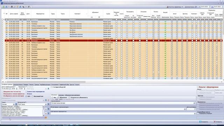Click the funnel filter toolbar icon

point(17,7)
